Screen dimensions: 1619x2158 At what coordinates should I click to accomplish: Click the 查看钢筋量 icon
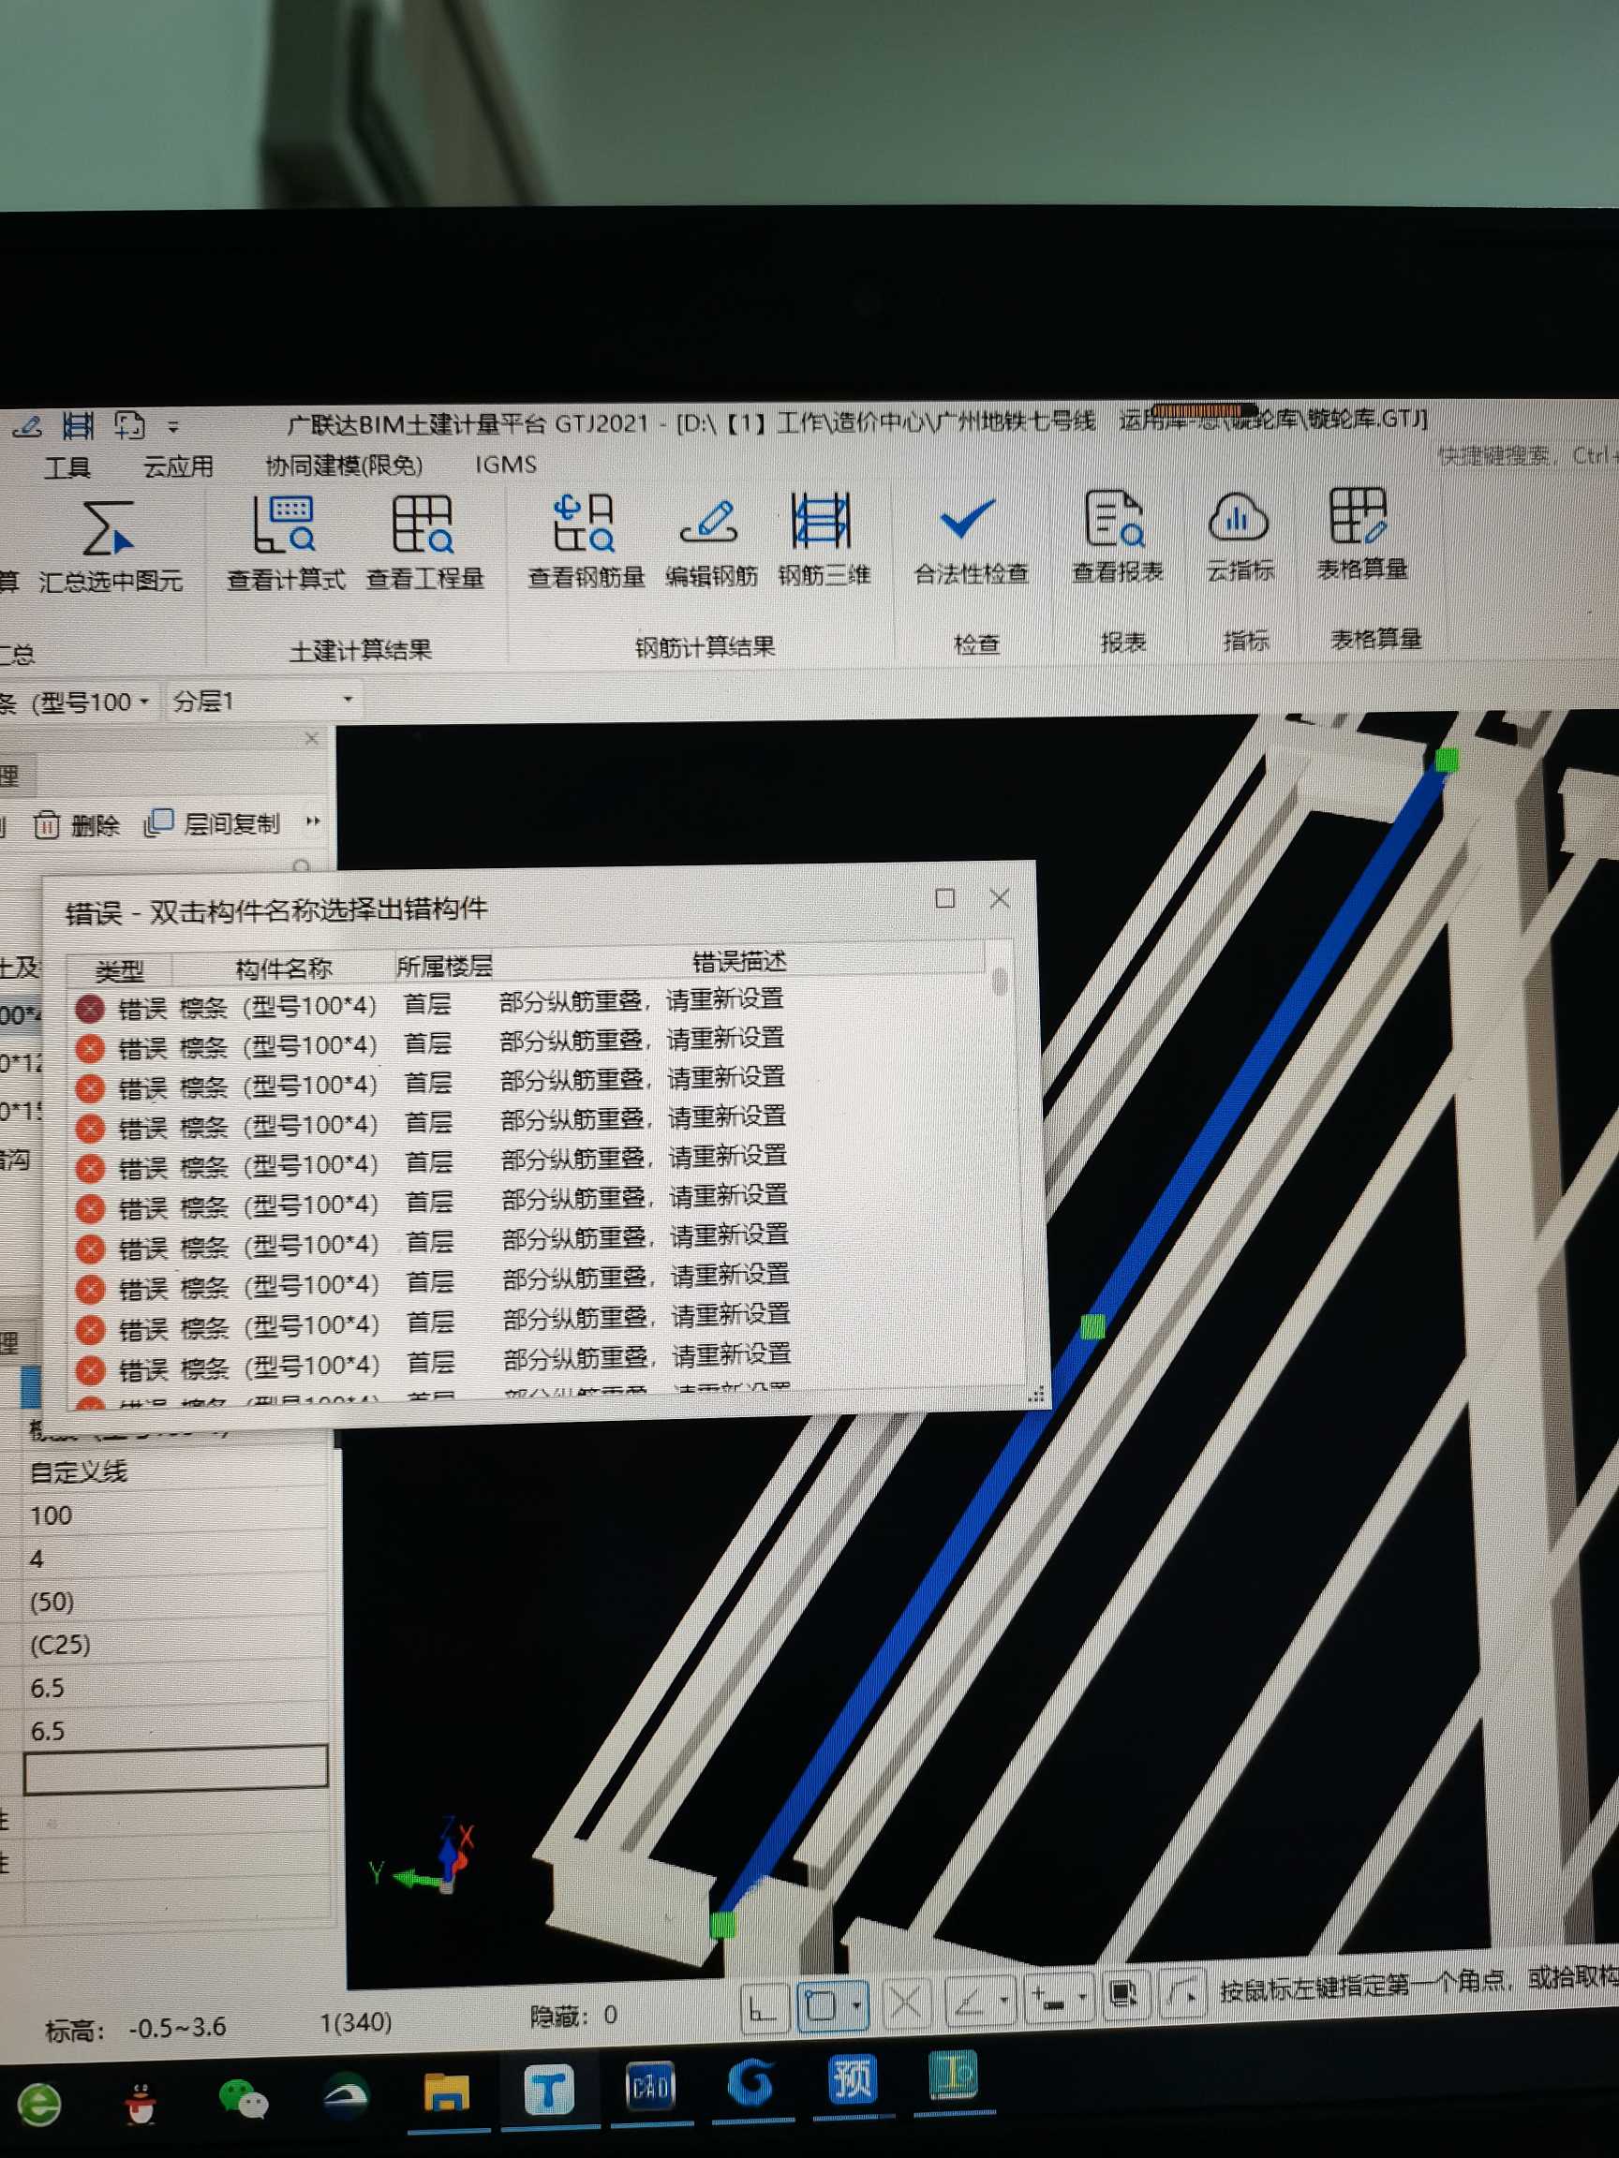[x=584, y=523]
